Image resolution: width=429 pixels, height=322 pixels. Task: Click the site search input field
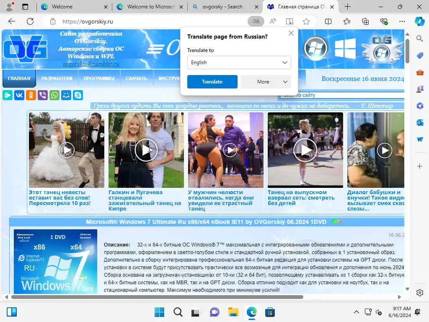point(341,95)
